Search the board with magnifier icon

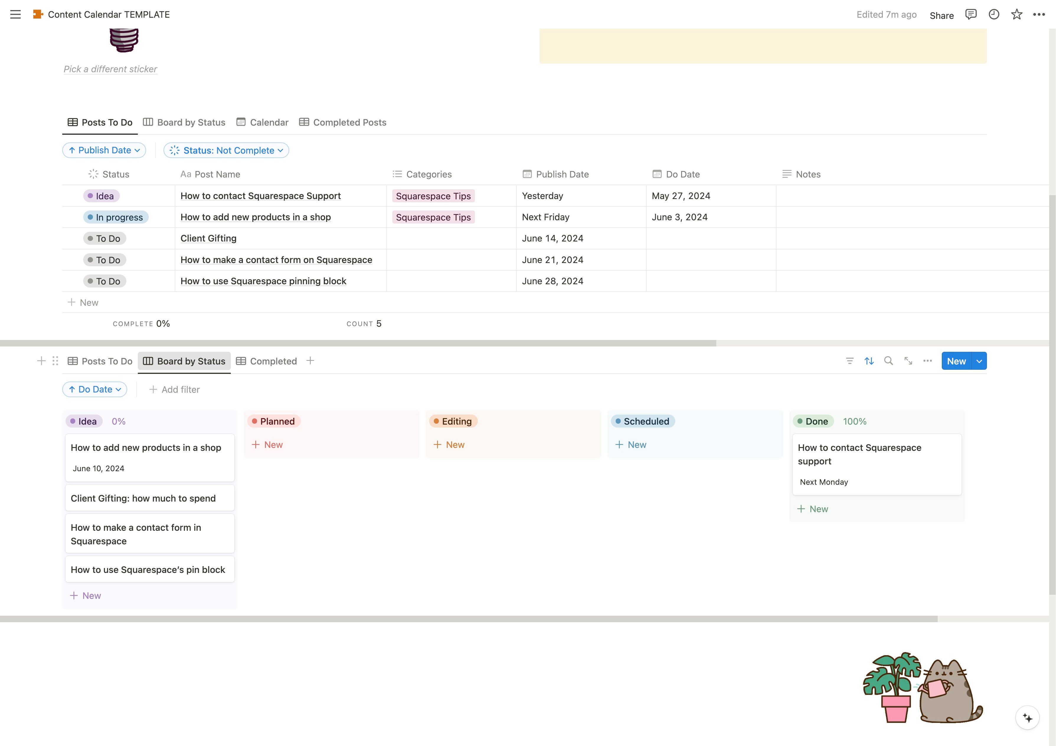click(888, 361)
